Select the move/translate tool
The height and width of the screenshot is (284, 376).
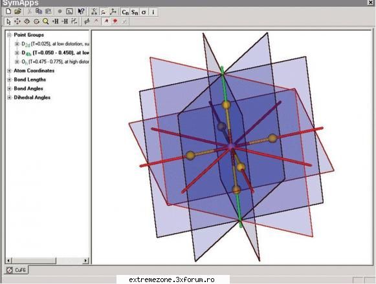17,21
